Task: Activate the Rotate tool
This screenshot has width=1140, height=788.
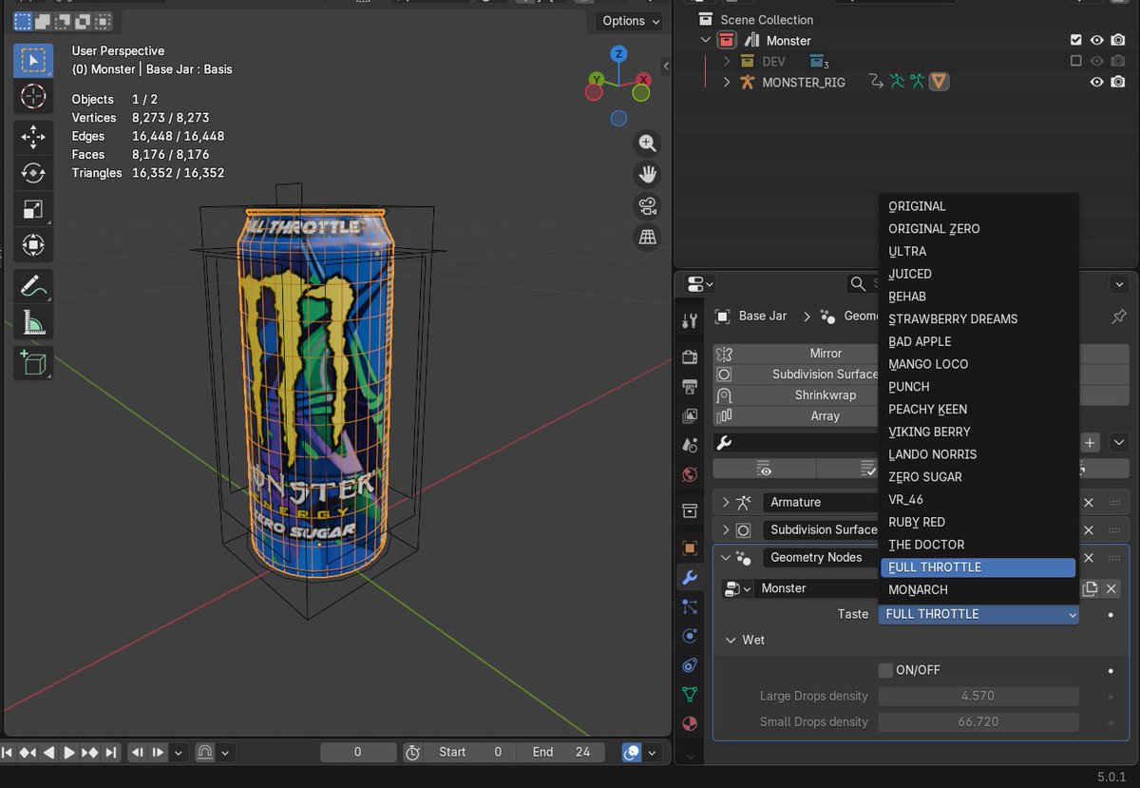Action: [33, 173]
